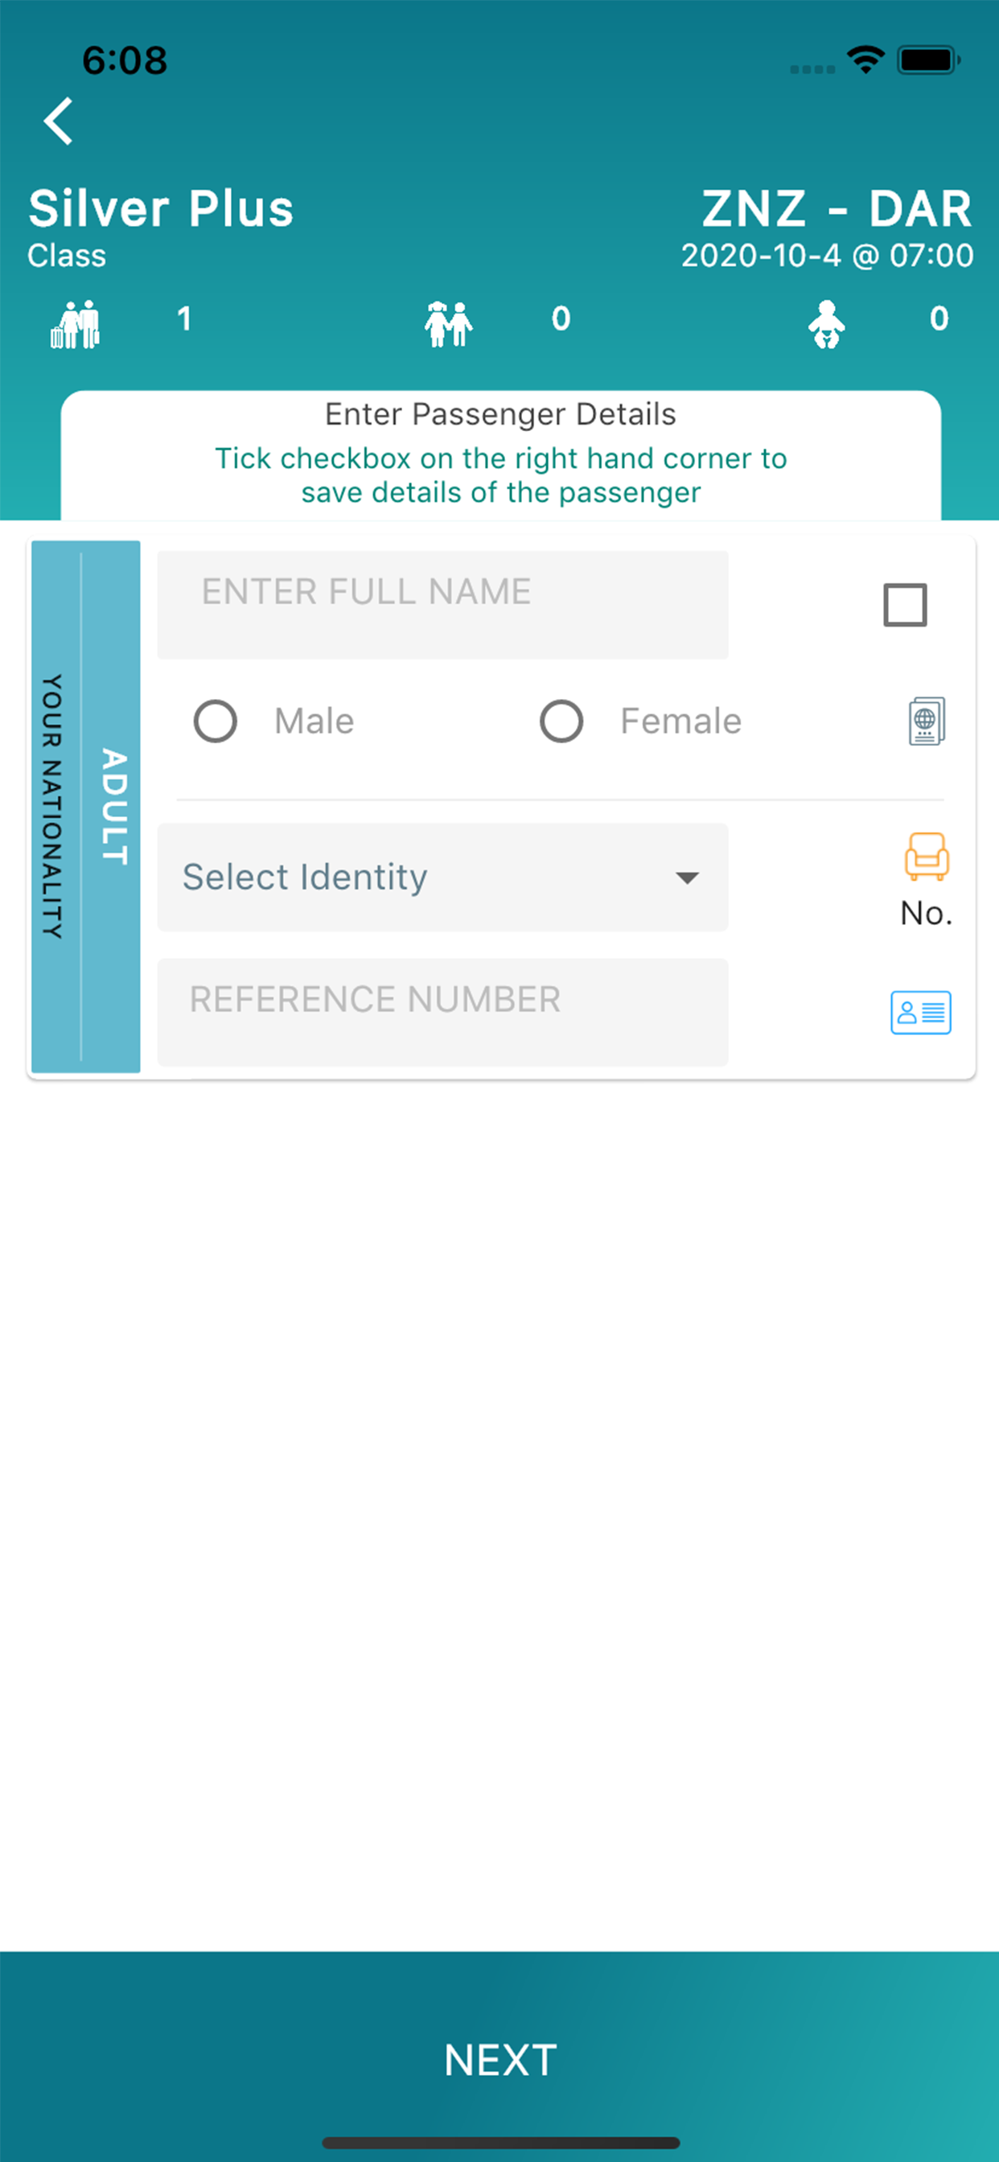Select a seat via armchair icon
Screen dimensions: 999x2162
click(927, 856)
